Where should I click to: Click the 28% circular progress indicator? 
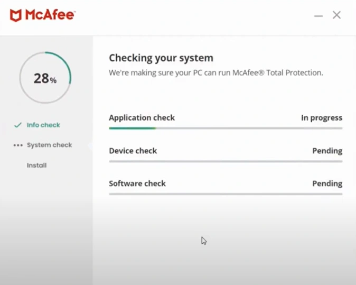45,78
